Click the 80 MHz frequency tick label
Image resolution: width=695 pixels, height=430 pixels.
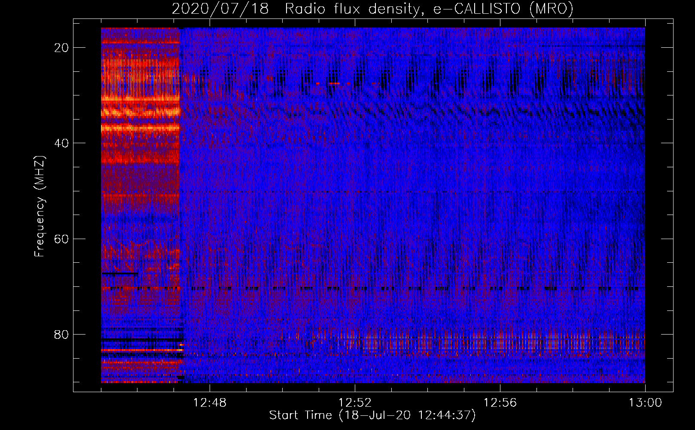[x=61, y=335]
